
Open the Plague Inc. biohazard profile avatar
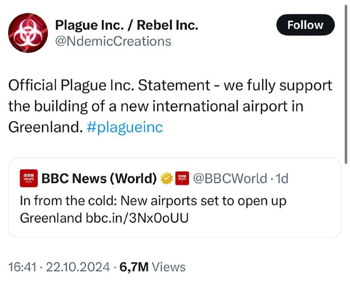pos(28,33)
